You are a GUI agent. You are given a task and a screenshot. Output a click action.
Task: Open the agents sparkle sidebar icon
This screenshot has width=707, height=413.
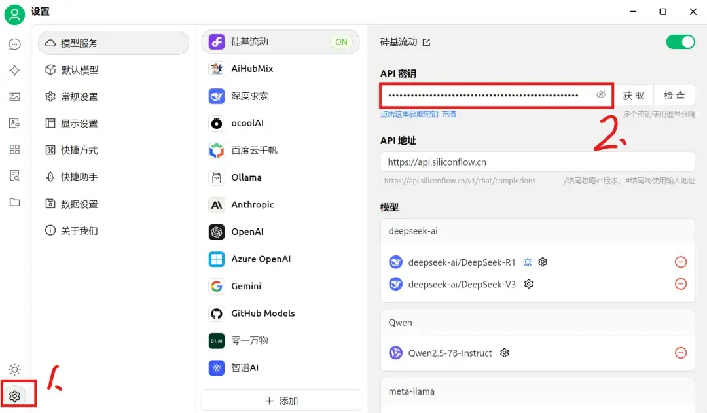click(15, 70)
